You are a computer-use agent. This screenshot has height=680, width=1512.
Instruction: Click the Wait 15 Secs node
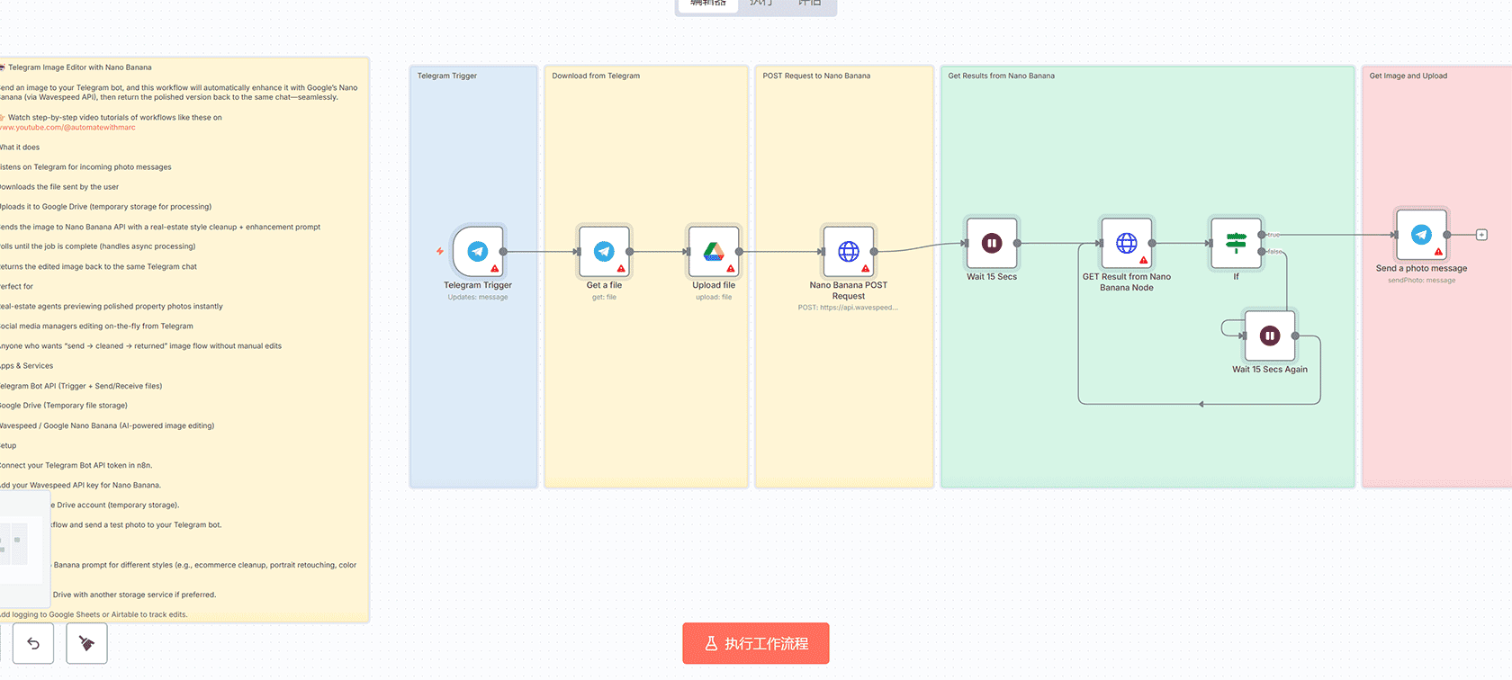991,243
